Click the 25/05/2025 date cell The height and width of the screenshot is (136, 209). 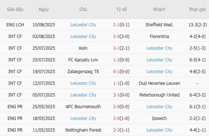pos(44,107)
